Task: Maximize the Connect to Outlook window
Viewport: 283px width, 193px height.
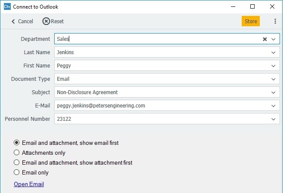Action: pyautogui.click(x=252, y=7)
